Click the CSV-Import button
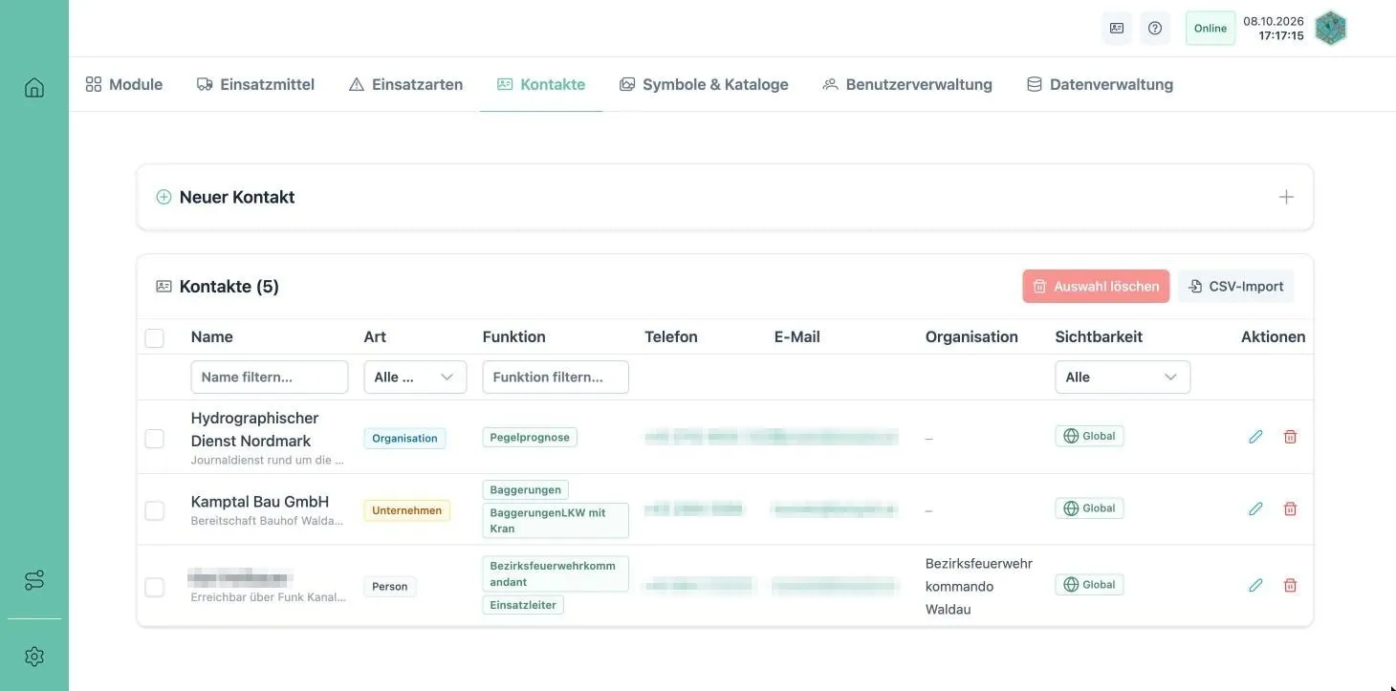Image resolution: width=1396 pixels, height=691 pixels. 1235,286
